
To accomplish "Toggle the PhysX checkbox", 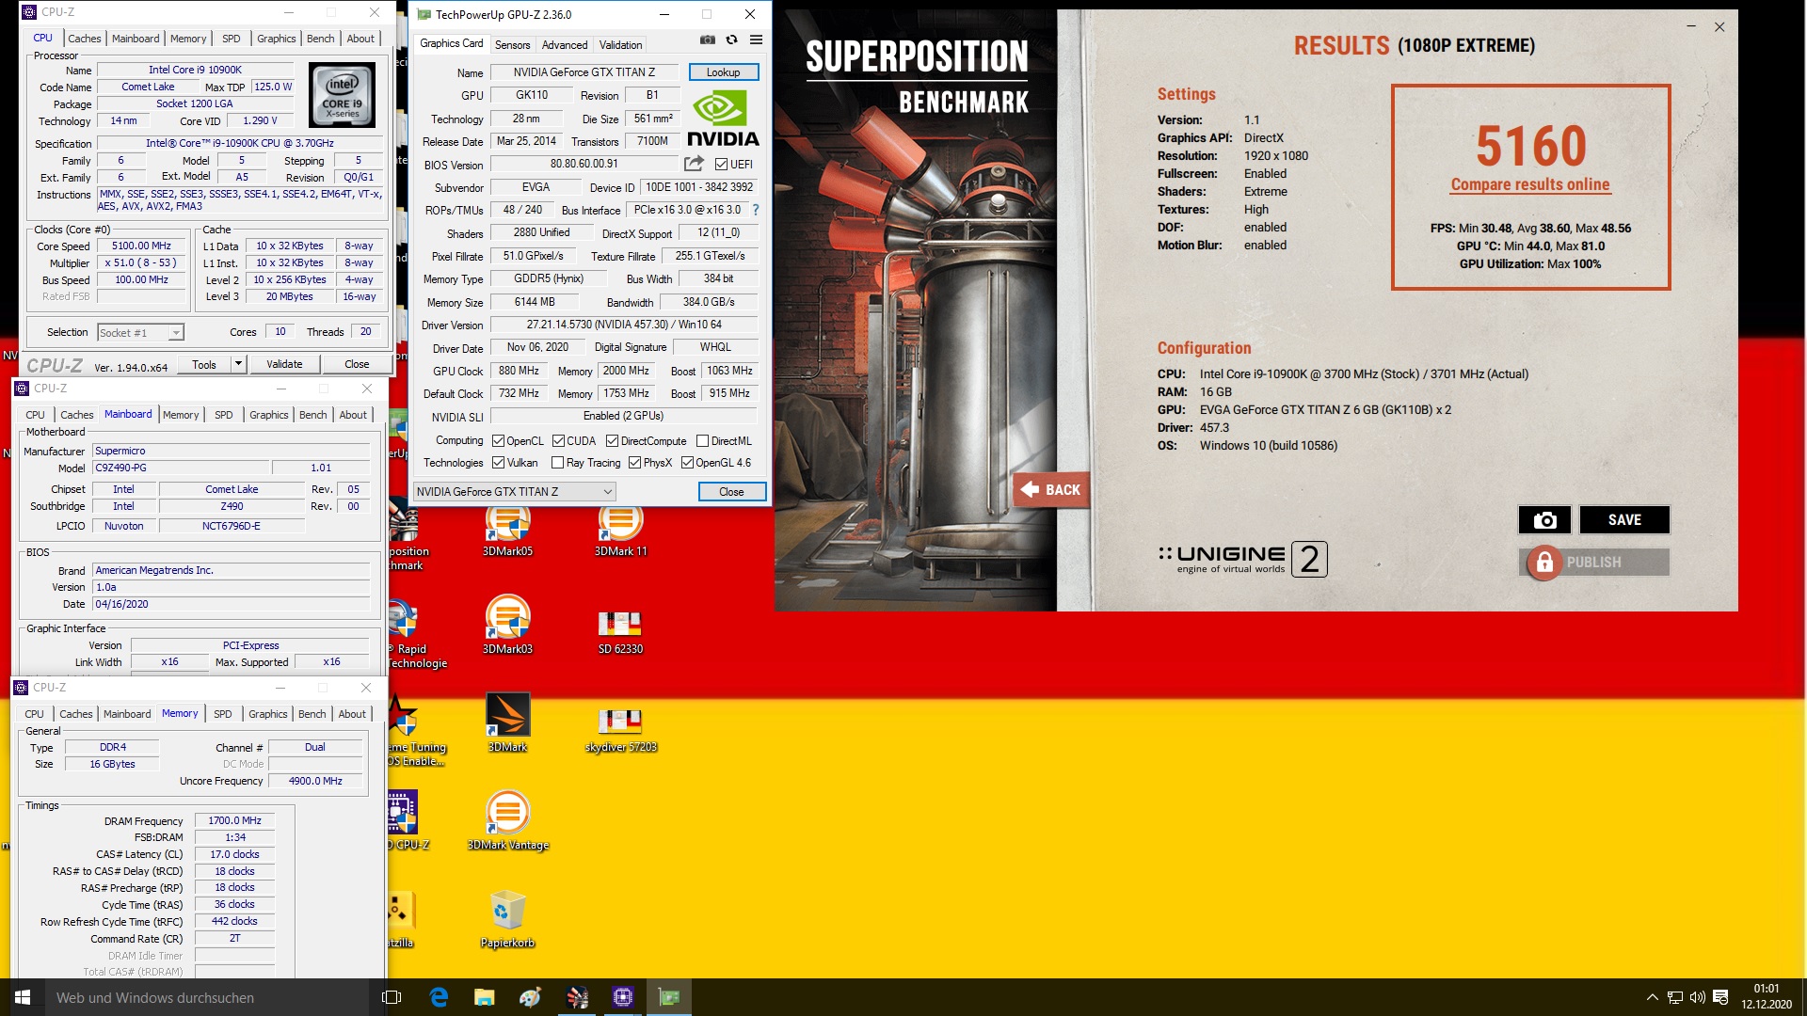I will tap(635, 463).
